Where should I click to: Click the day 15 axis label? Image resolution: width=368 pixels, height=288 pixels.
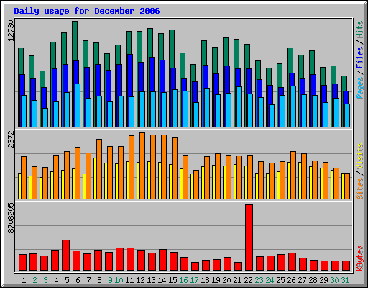[x=172, y=280]
